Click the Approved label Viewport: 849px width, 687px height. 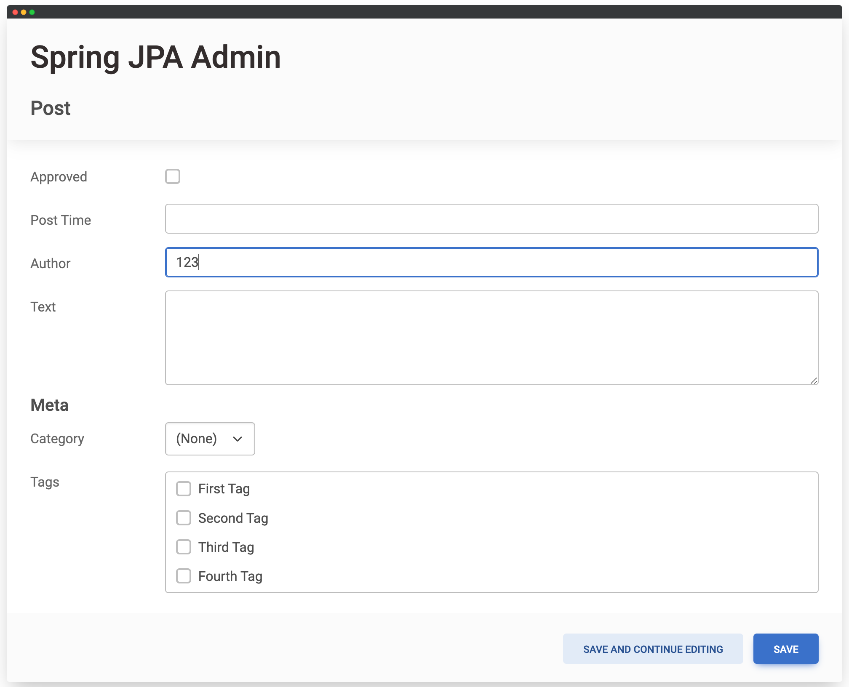coord(59,177)
